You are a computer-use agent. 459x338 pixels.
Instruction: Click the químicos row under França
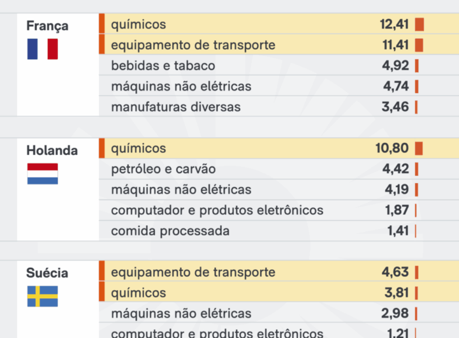tap(138, 25)
